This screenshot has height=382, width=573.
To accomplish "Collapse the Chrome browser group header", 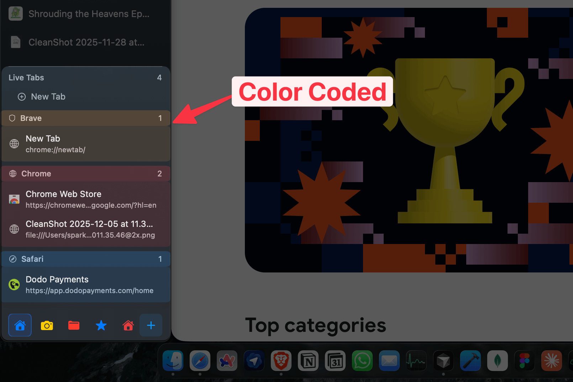I will click(85, 174).
